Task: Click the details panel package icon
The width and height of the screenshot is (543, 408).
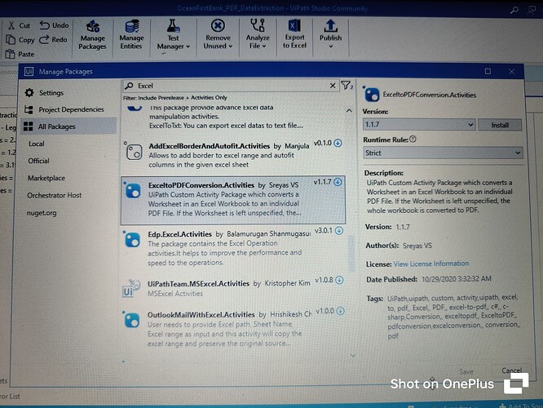Action: click(x=371, y=95)
